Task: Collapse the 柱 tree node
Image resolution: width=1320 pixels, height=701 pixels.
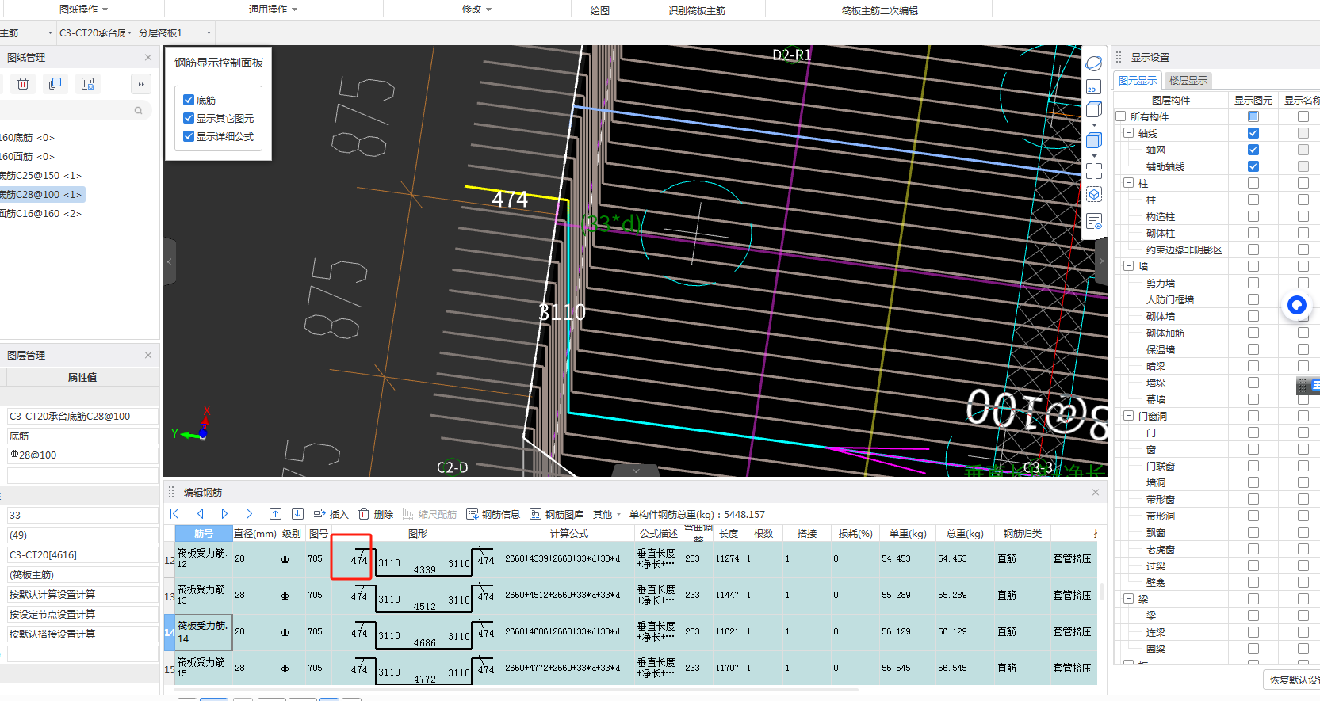Action: (1128, 183)
